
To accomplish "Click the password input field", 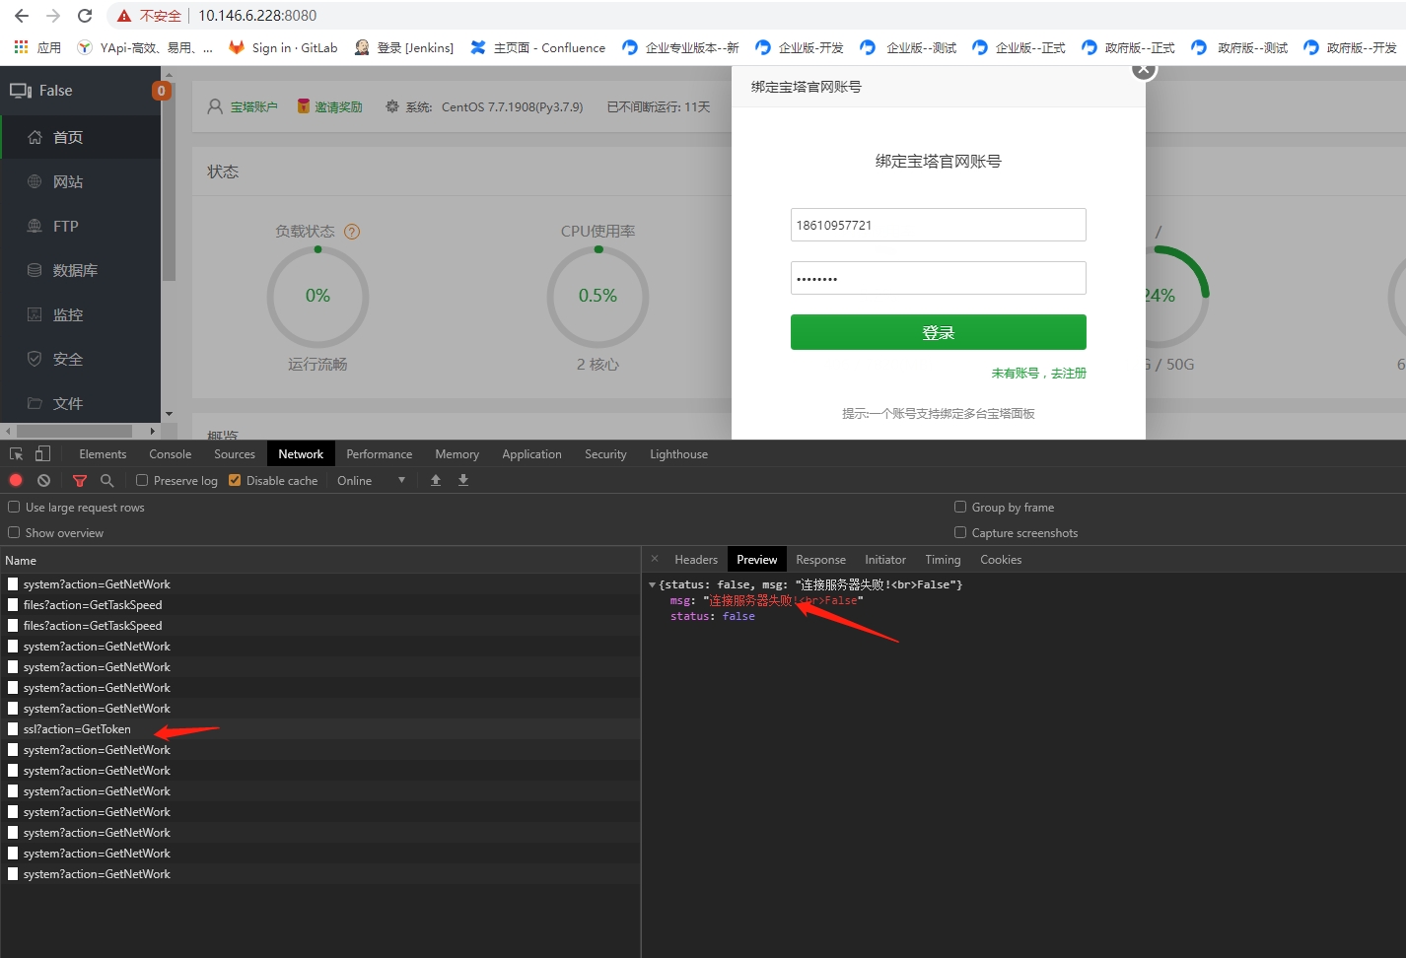I will point(939,278).
